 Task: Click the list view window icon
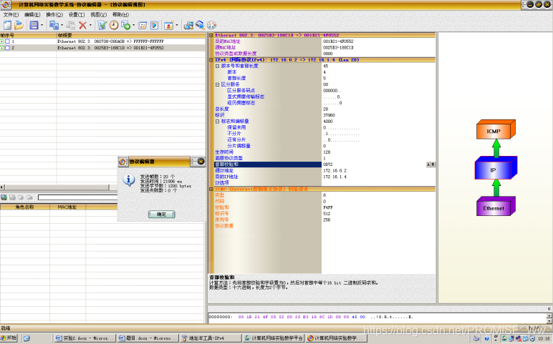(x=143, y=25)
